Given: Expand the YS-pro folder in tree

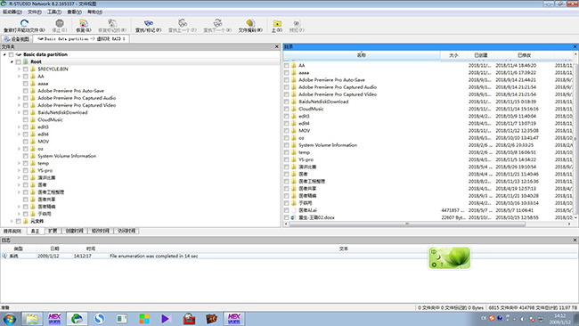Looking at the screenshot, I should tap(19, 170).
